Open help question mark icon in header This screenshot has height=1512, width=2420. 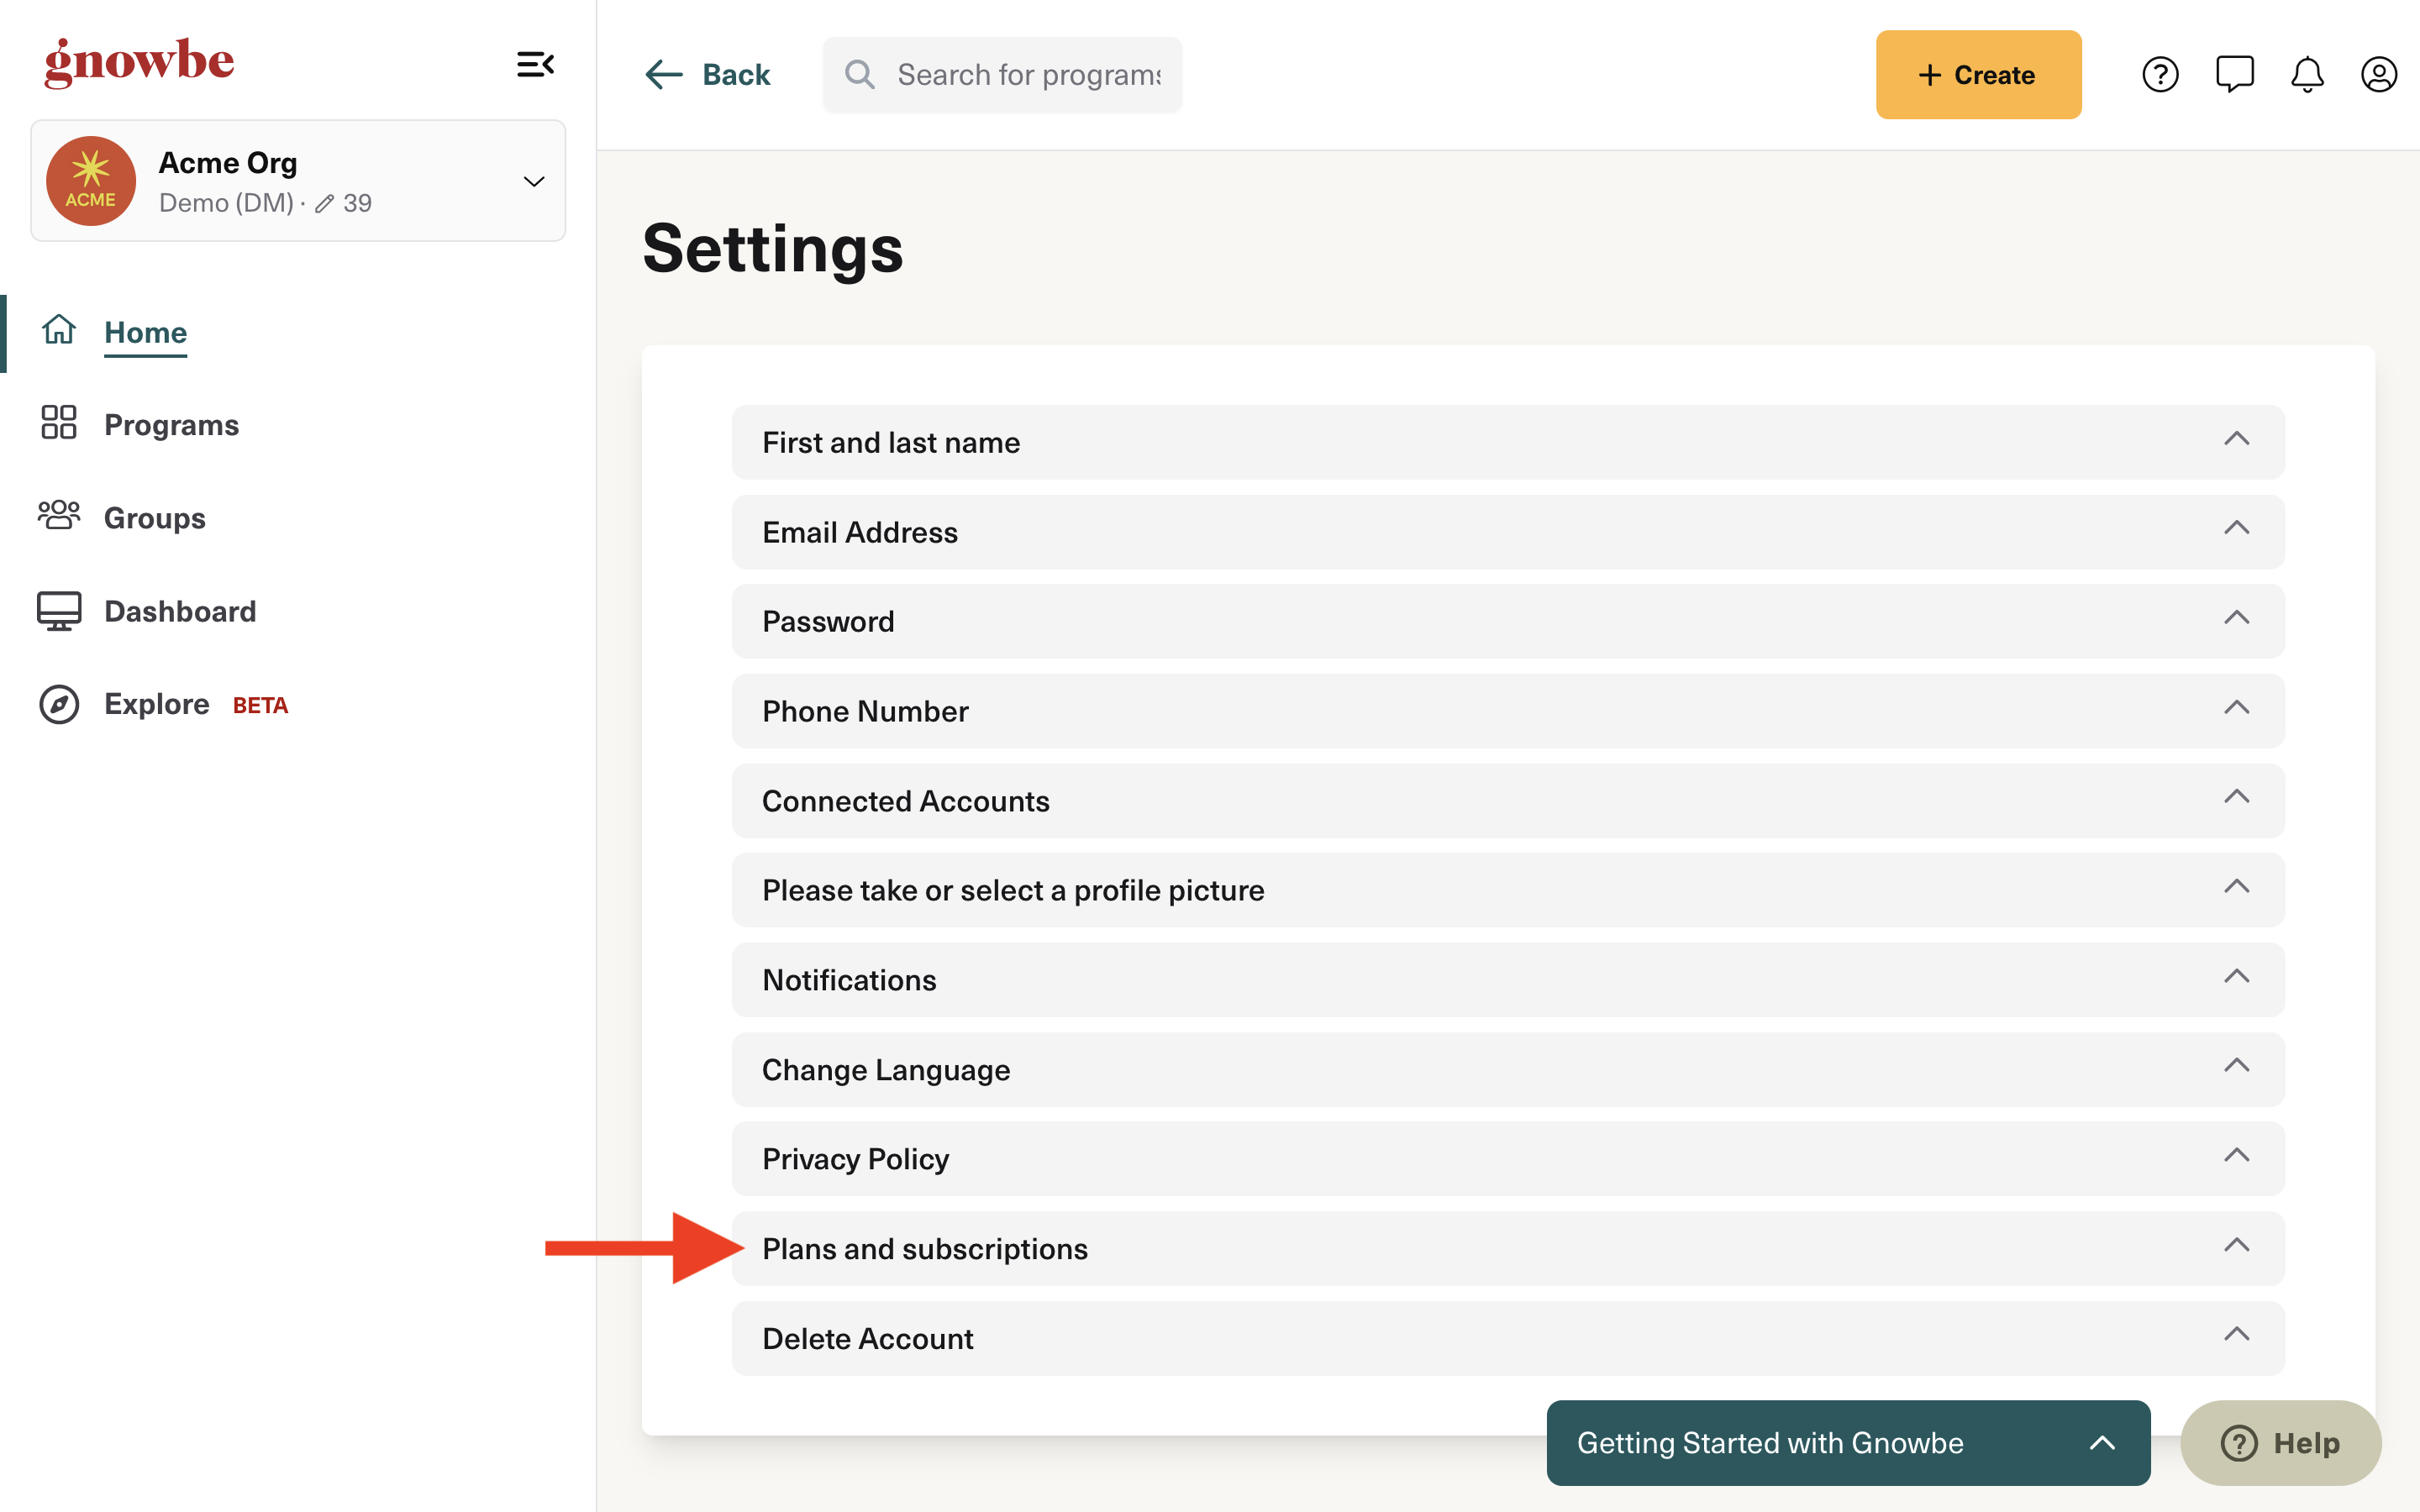[x=2160, y=75]
